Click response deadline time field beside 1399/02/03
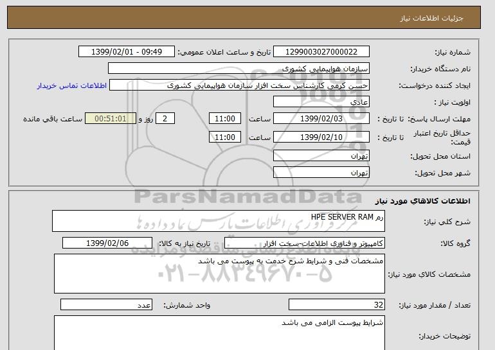This screenshot has height=350, width=495. [225, 119]
